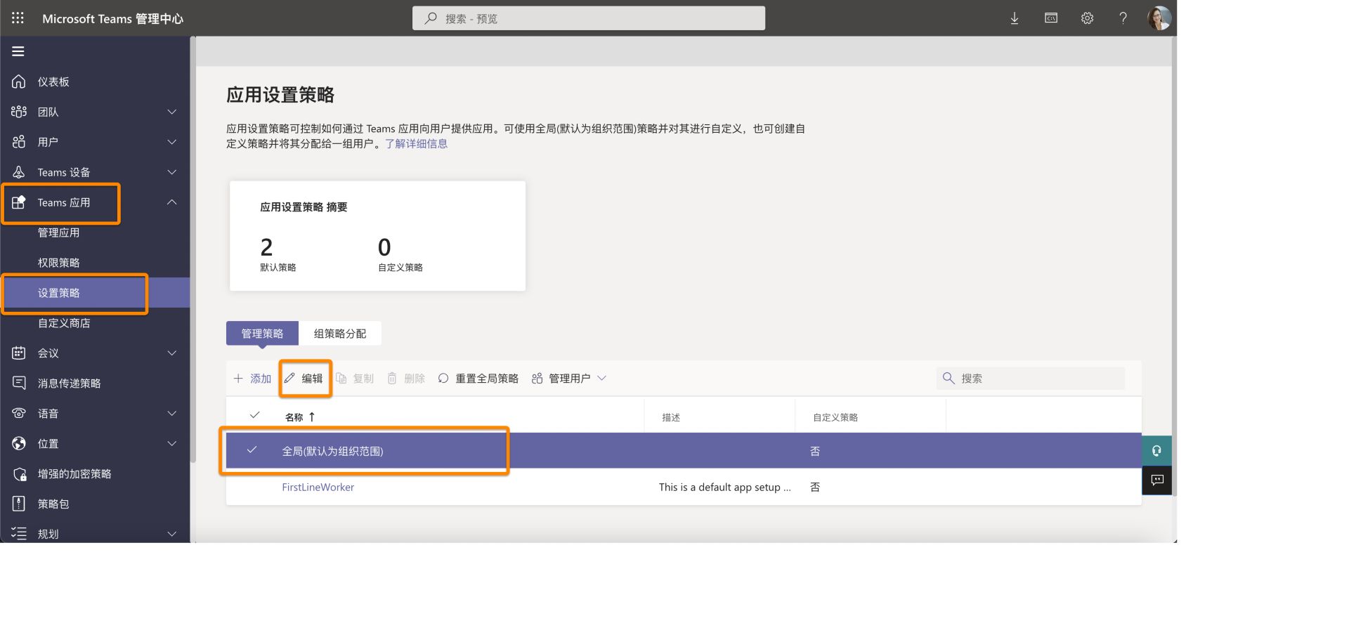Open the user profile avatar
The width and height of the screenshot is (1349, 642).
tap(1159, 18)
